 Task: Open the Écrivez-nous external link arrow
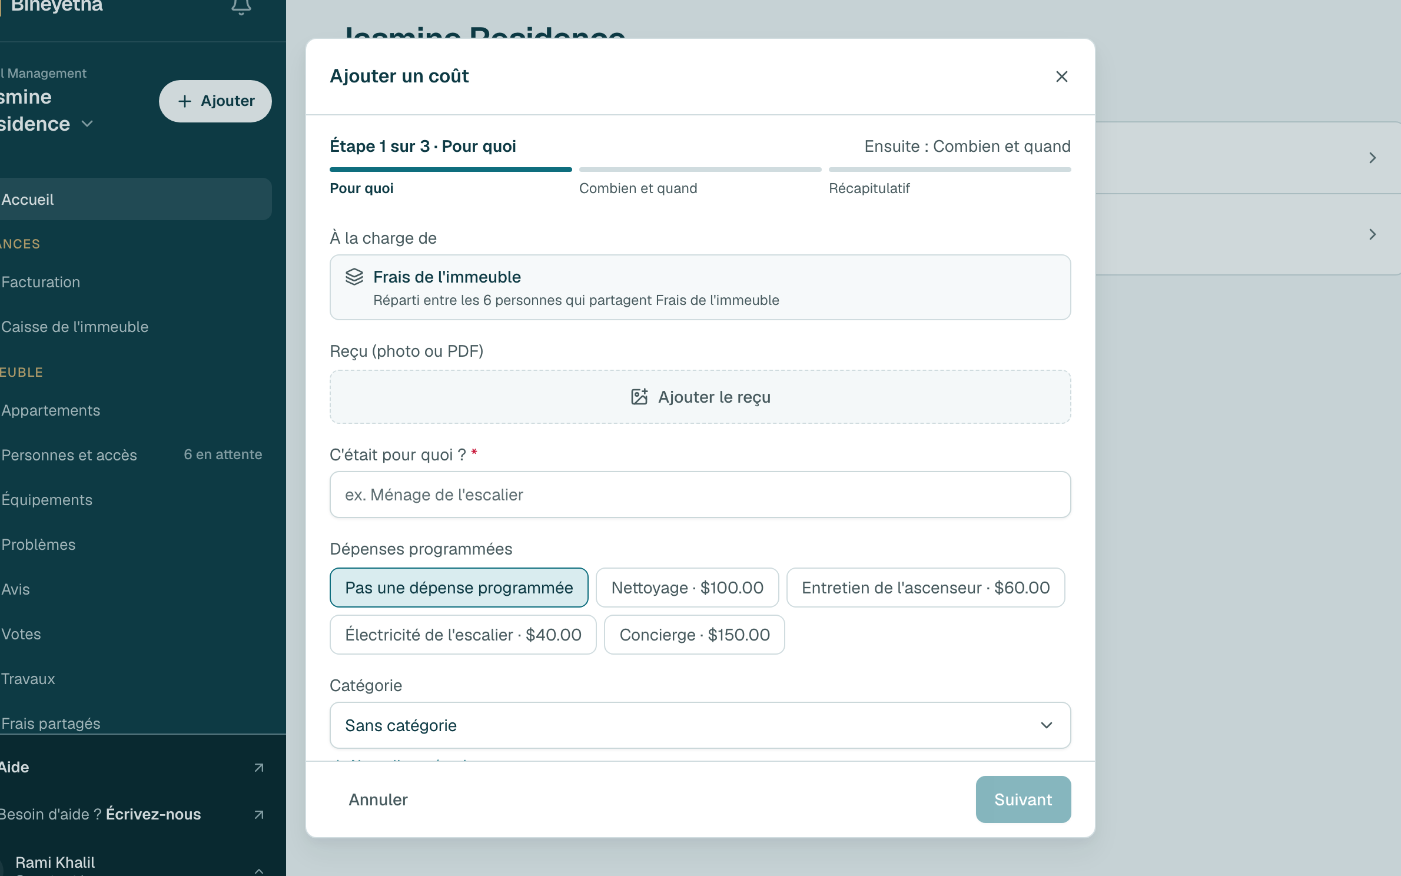(258, 815)
